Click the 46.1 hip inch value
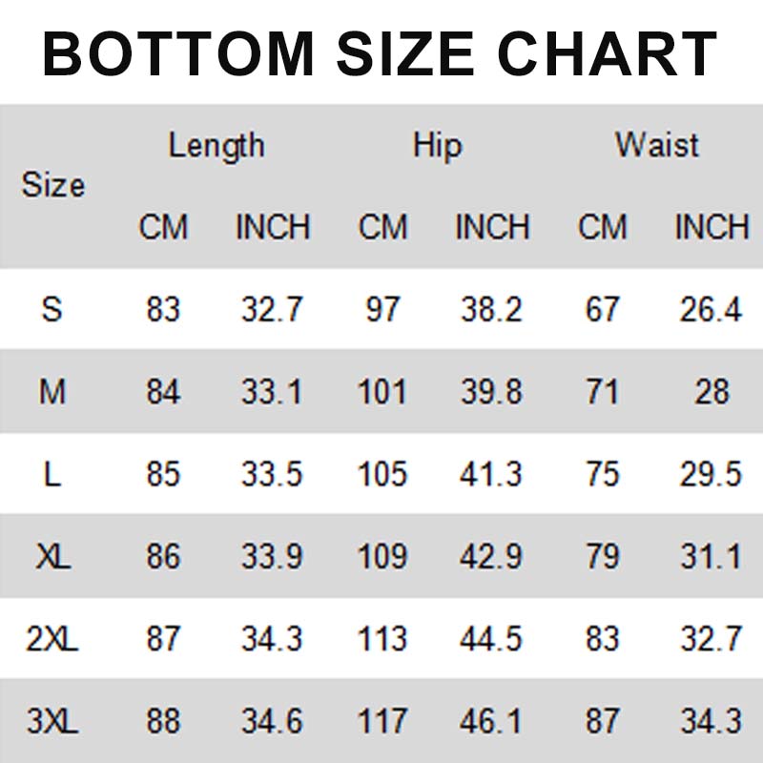763x763 pixels. [x=491, y=721]
